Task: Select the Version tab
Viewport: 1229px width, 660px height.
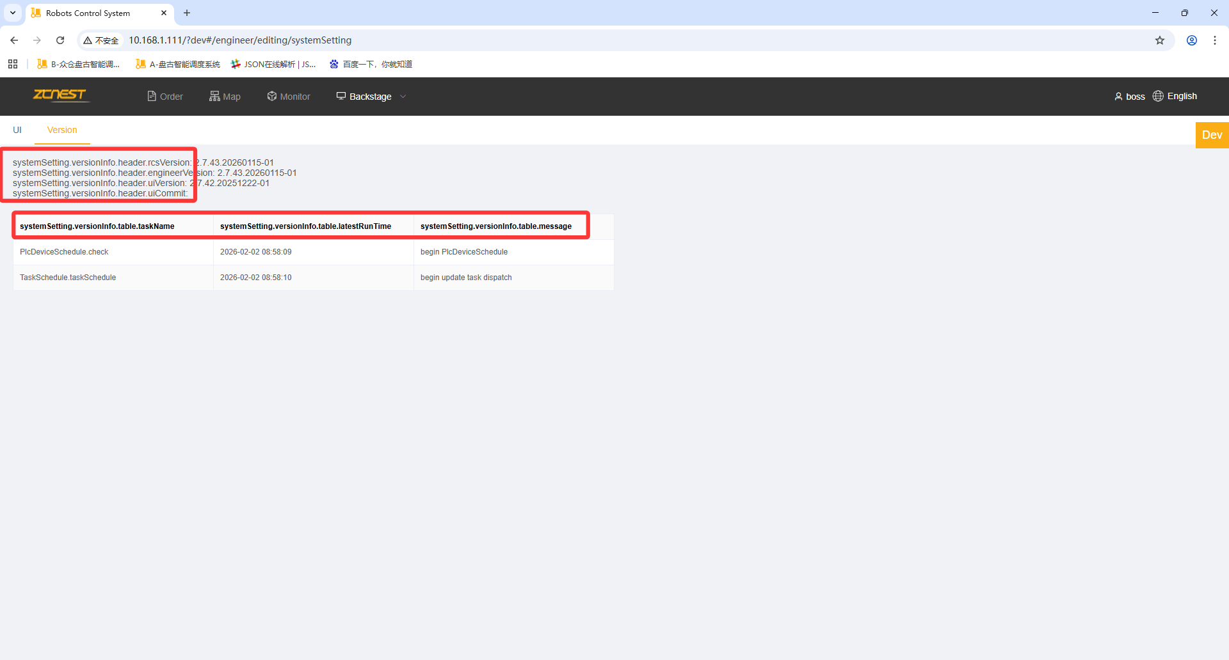Action: pyautogui.click(x=62, y=130)
